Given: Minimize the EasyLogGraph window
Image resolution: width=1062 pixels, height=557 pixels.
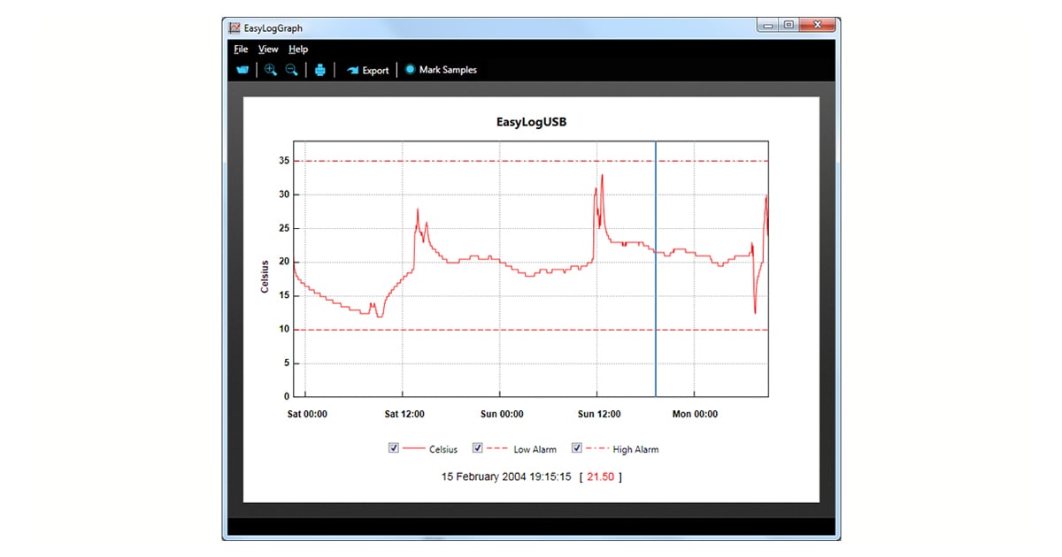Looking at the screenshot, I should 767,26.
